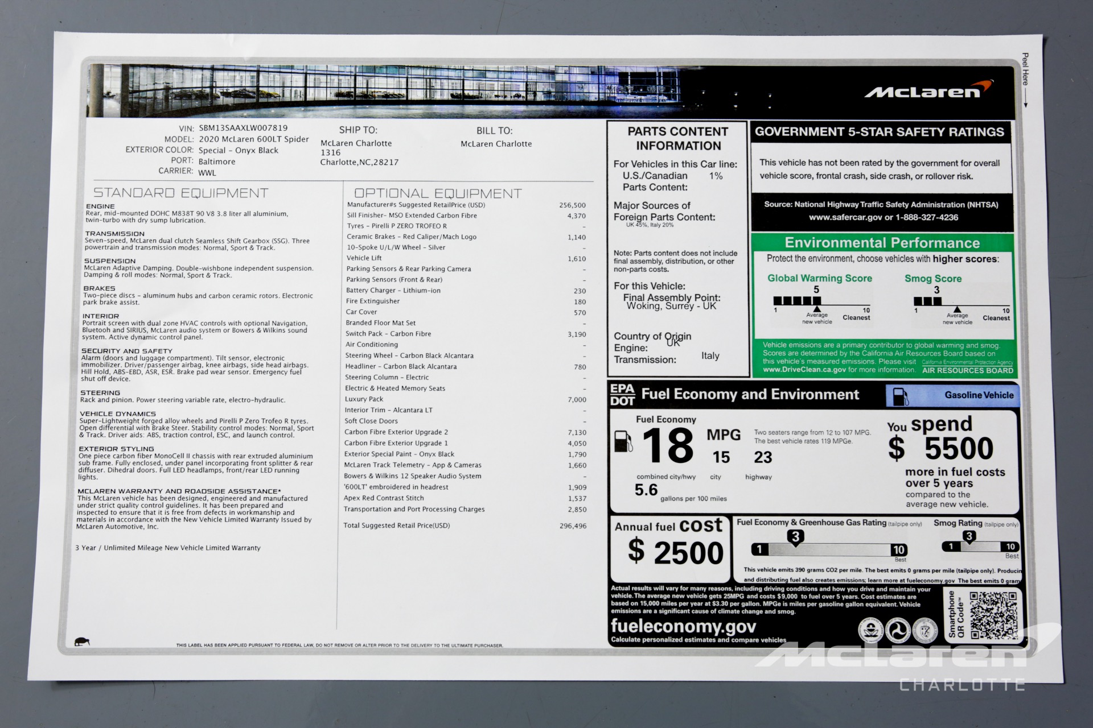
Task: Select the Environmental Performance heading
Action: click(x=882, y=243)
